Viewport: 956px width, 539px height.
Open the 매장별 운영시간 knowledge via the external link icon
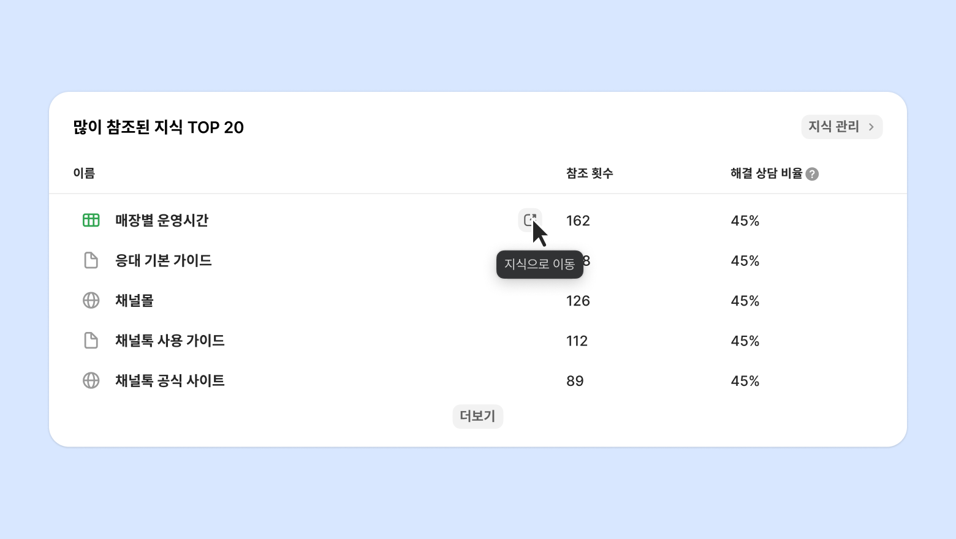pyautogui.click(x=529, y=219)
